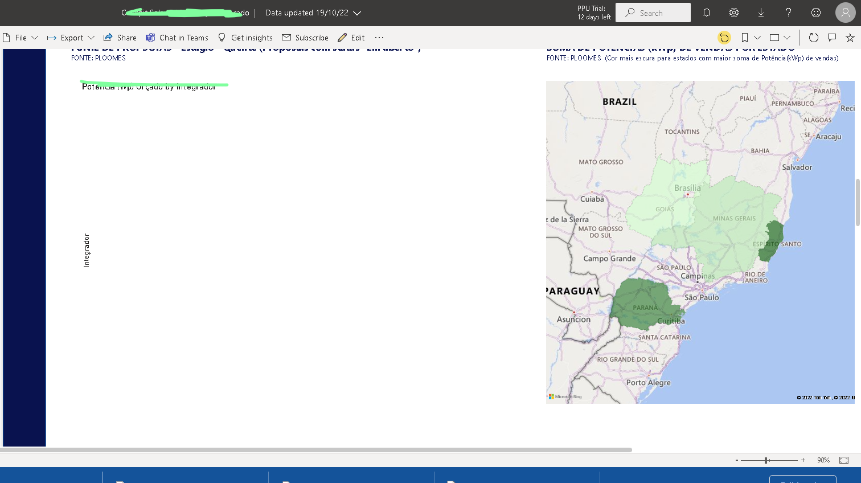The height and width of the screenshot is (483, 861).
Task: Expand the view options dropdown arrow
Action: 787,38
